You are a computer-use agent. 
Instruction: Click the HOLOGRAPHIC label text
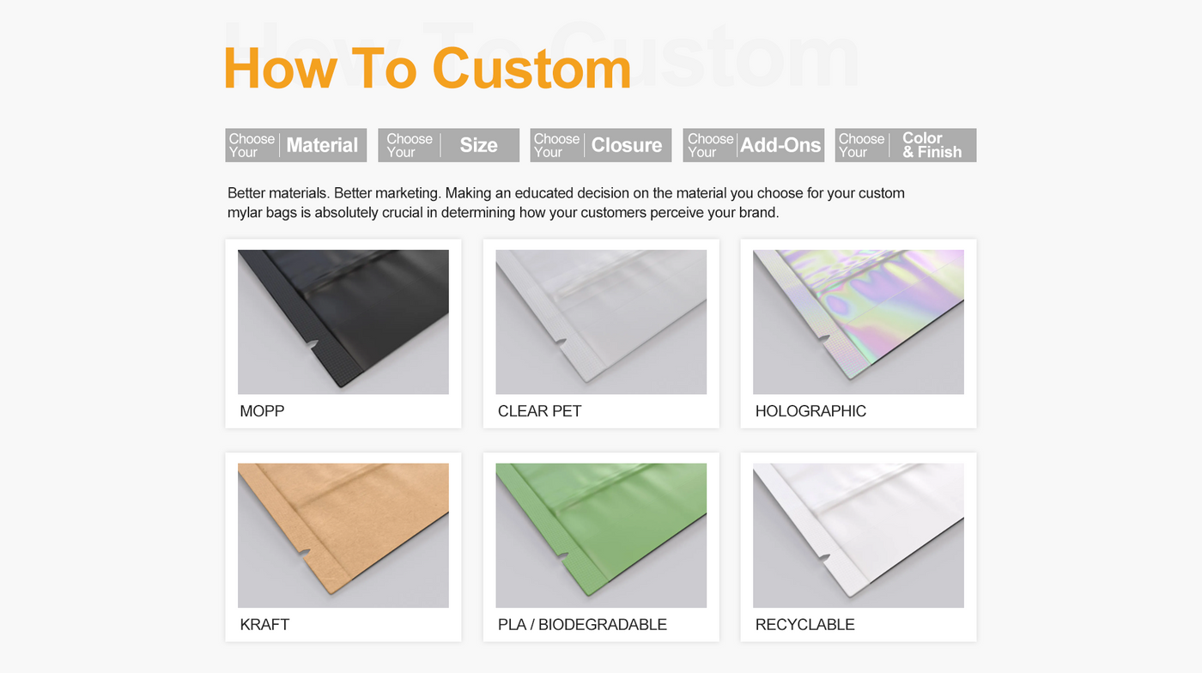810,411
